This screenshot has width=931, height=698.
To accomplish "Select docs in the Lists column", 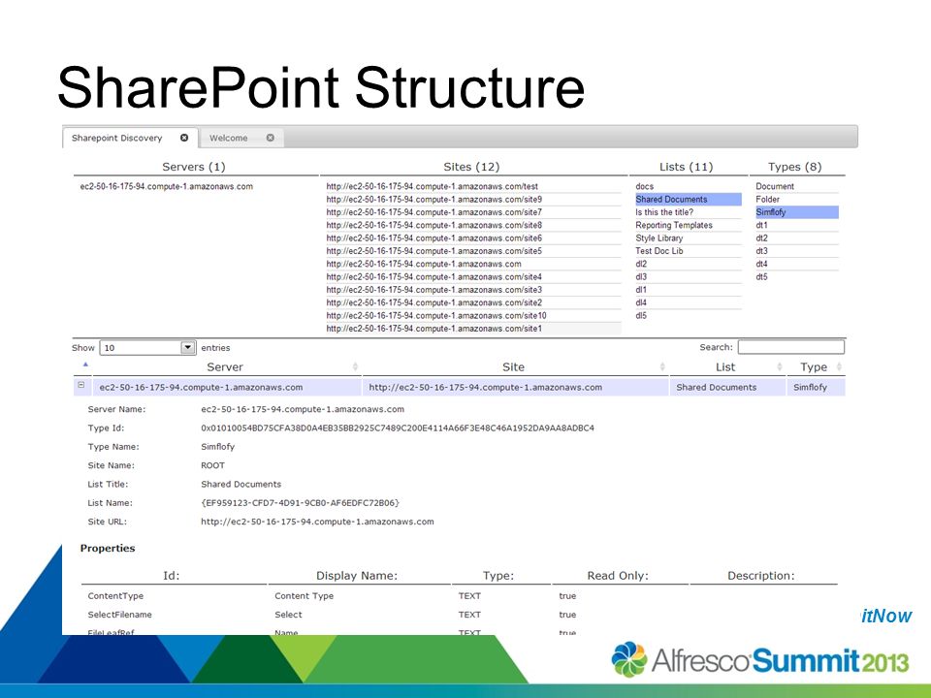I will pyautogui.click(x=644, y=186).
